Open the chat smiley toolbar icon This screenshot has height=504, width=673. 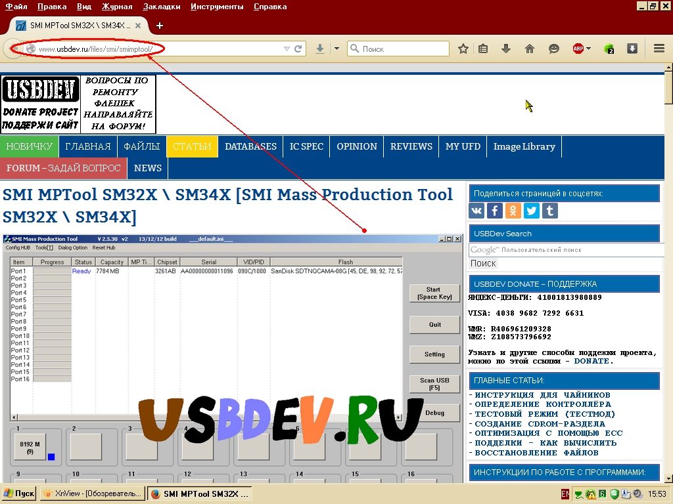[x=554, y=49]
